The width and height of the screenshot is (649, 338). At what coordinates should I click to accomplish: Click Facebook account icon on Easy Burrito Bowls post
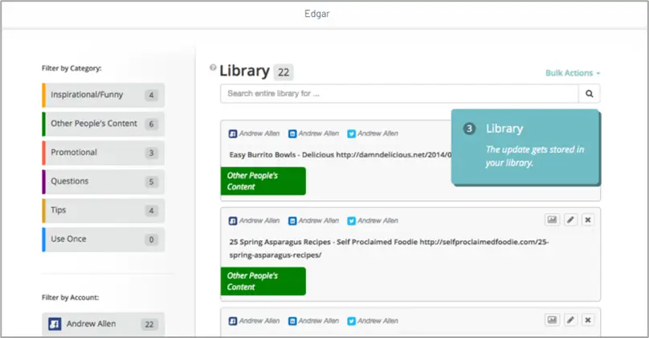click(233, 134)
